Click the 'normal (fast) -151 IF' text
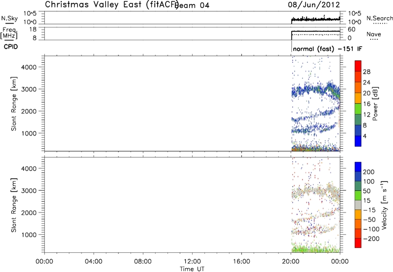Screen dimensions: 393x272 [x=327, y=49]
